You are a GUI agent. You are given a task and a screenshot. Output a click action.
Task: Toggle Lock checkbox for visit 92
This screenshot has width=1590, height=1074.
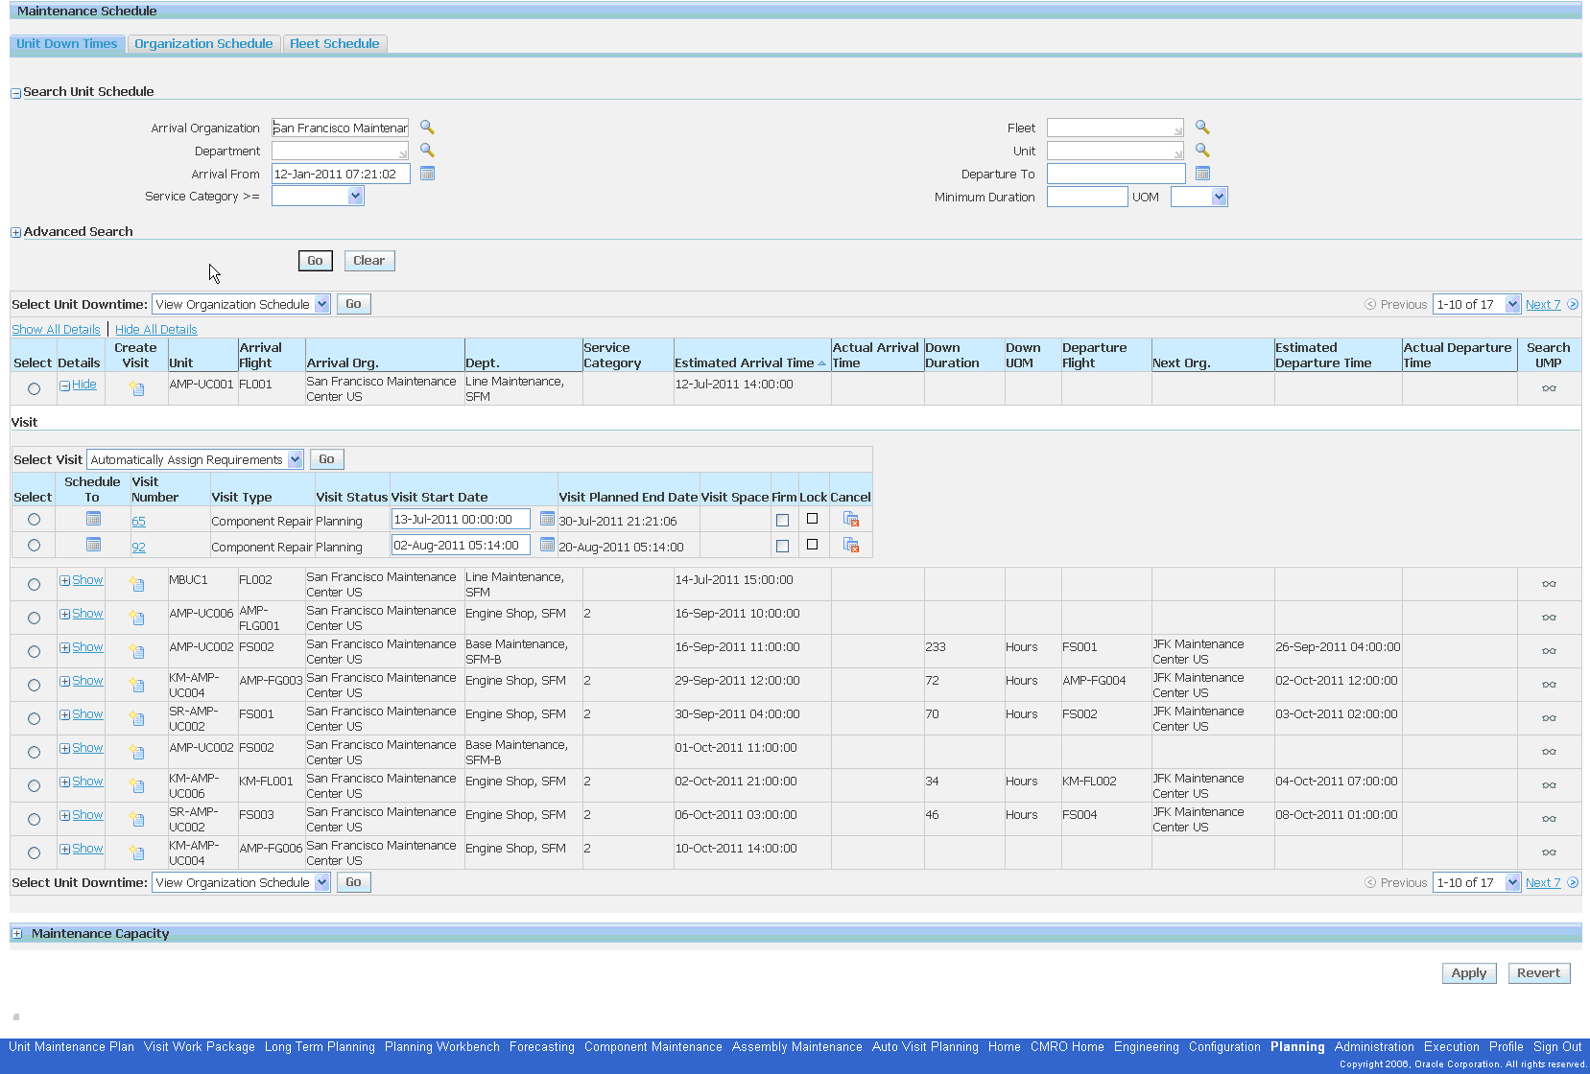(812, 544)
